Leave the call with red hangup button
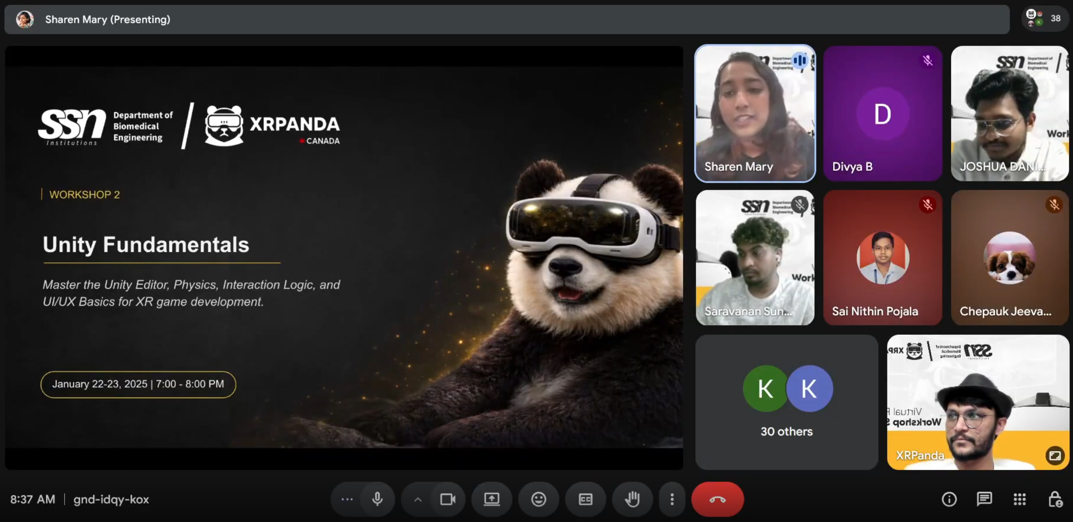The image size is (1073, 522). [717, 499]
